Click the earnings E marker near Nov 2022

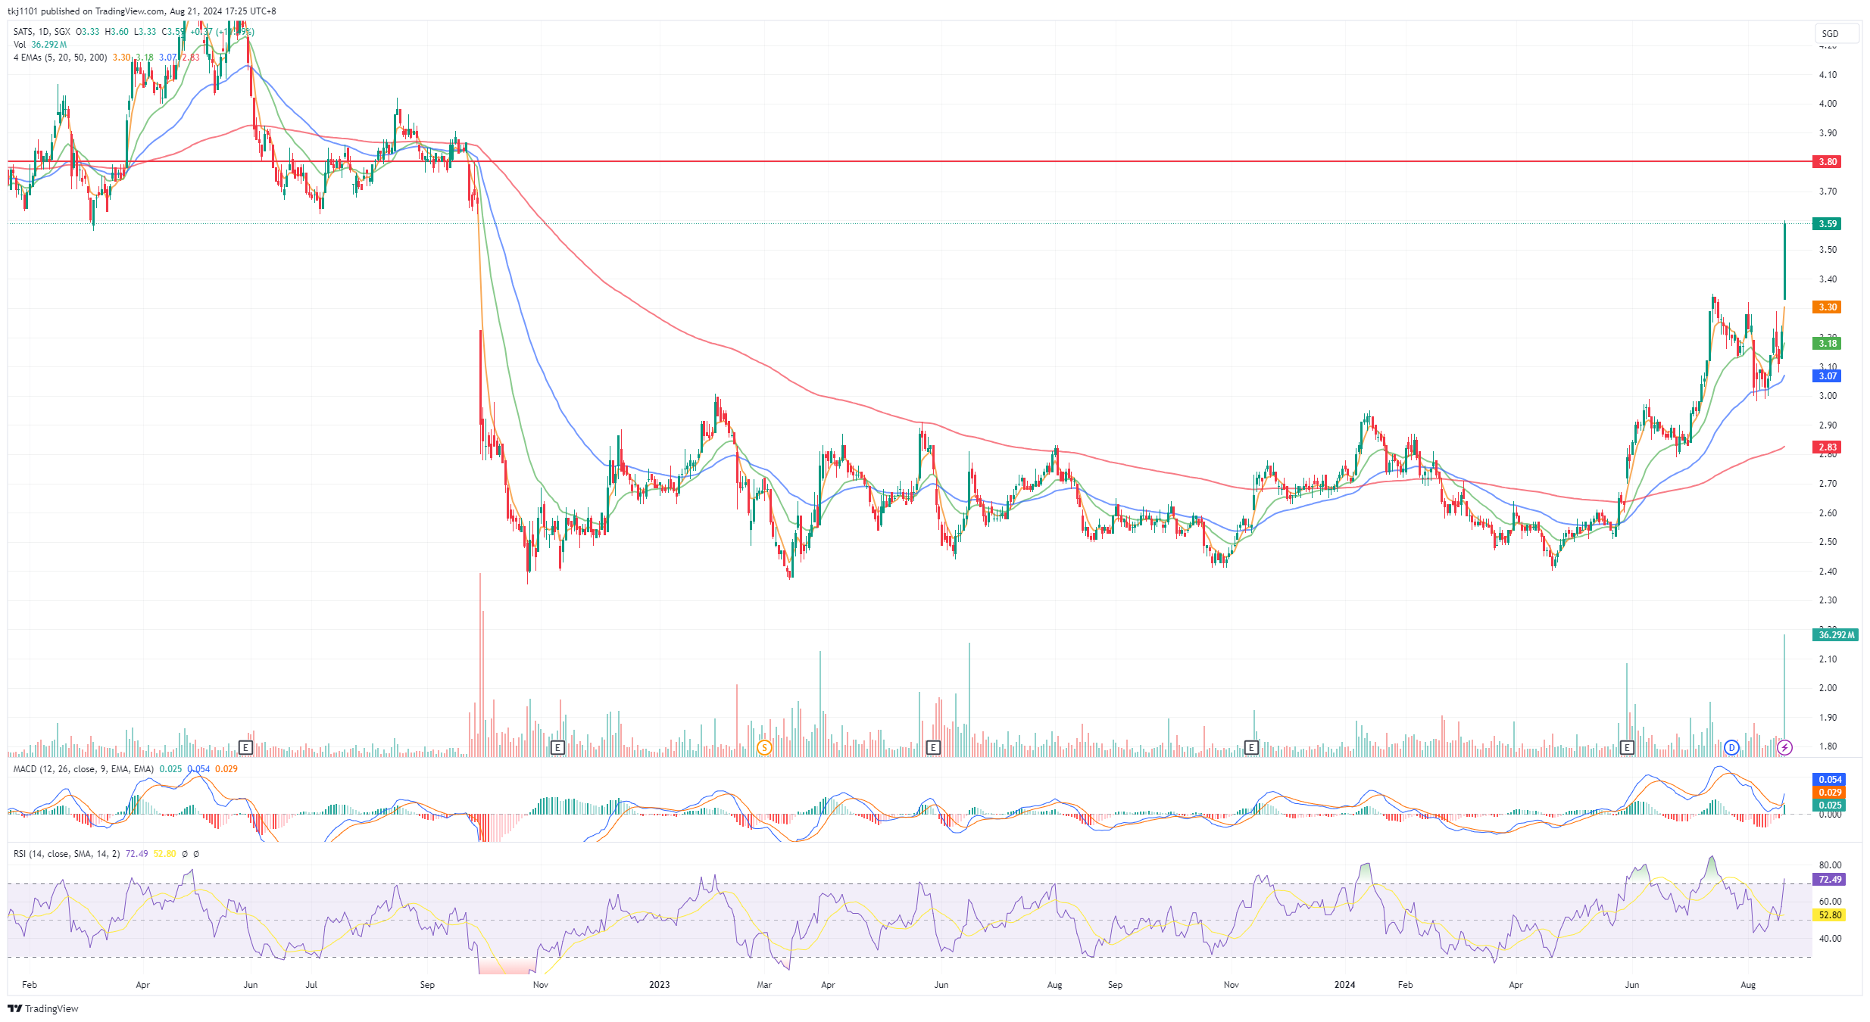[x=557, y=747]
